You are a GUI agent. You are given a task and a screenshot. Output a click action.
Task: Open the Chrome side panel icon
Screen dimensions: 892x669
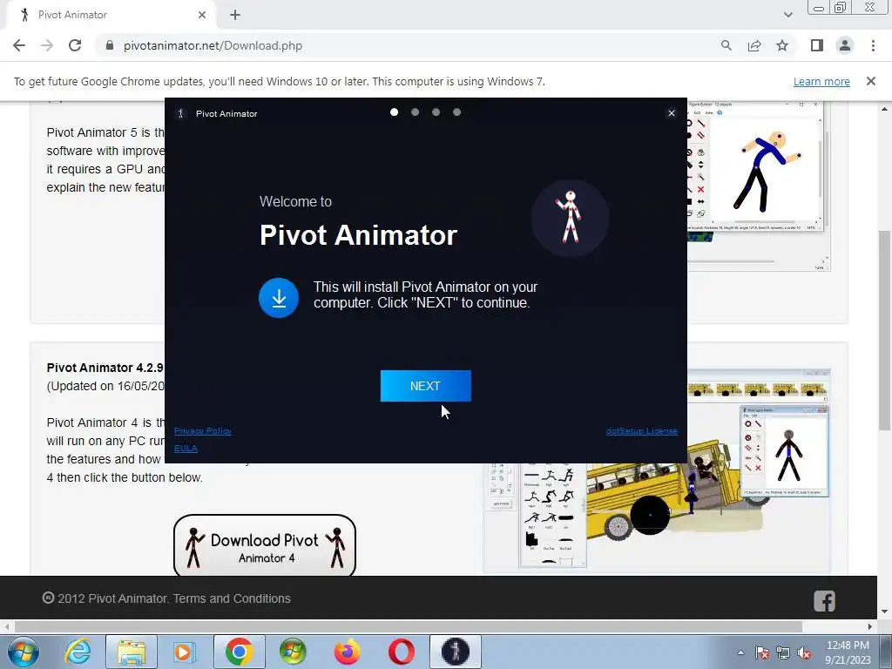tap(817, 45)
